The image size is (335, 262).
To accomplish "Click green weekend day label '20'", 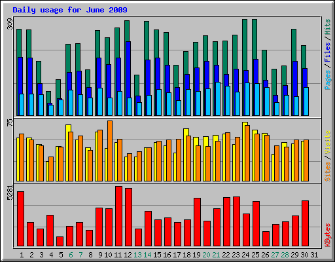I will pos(206,255).
